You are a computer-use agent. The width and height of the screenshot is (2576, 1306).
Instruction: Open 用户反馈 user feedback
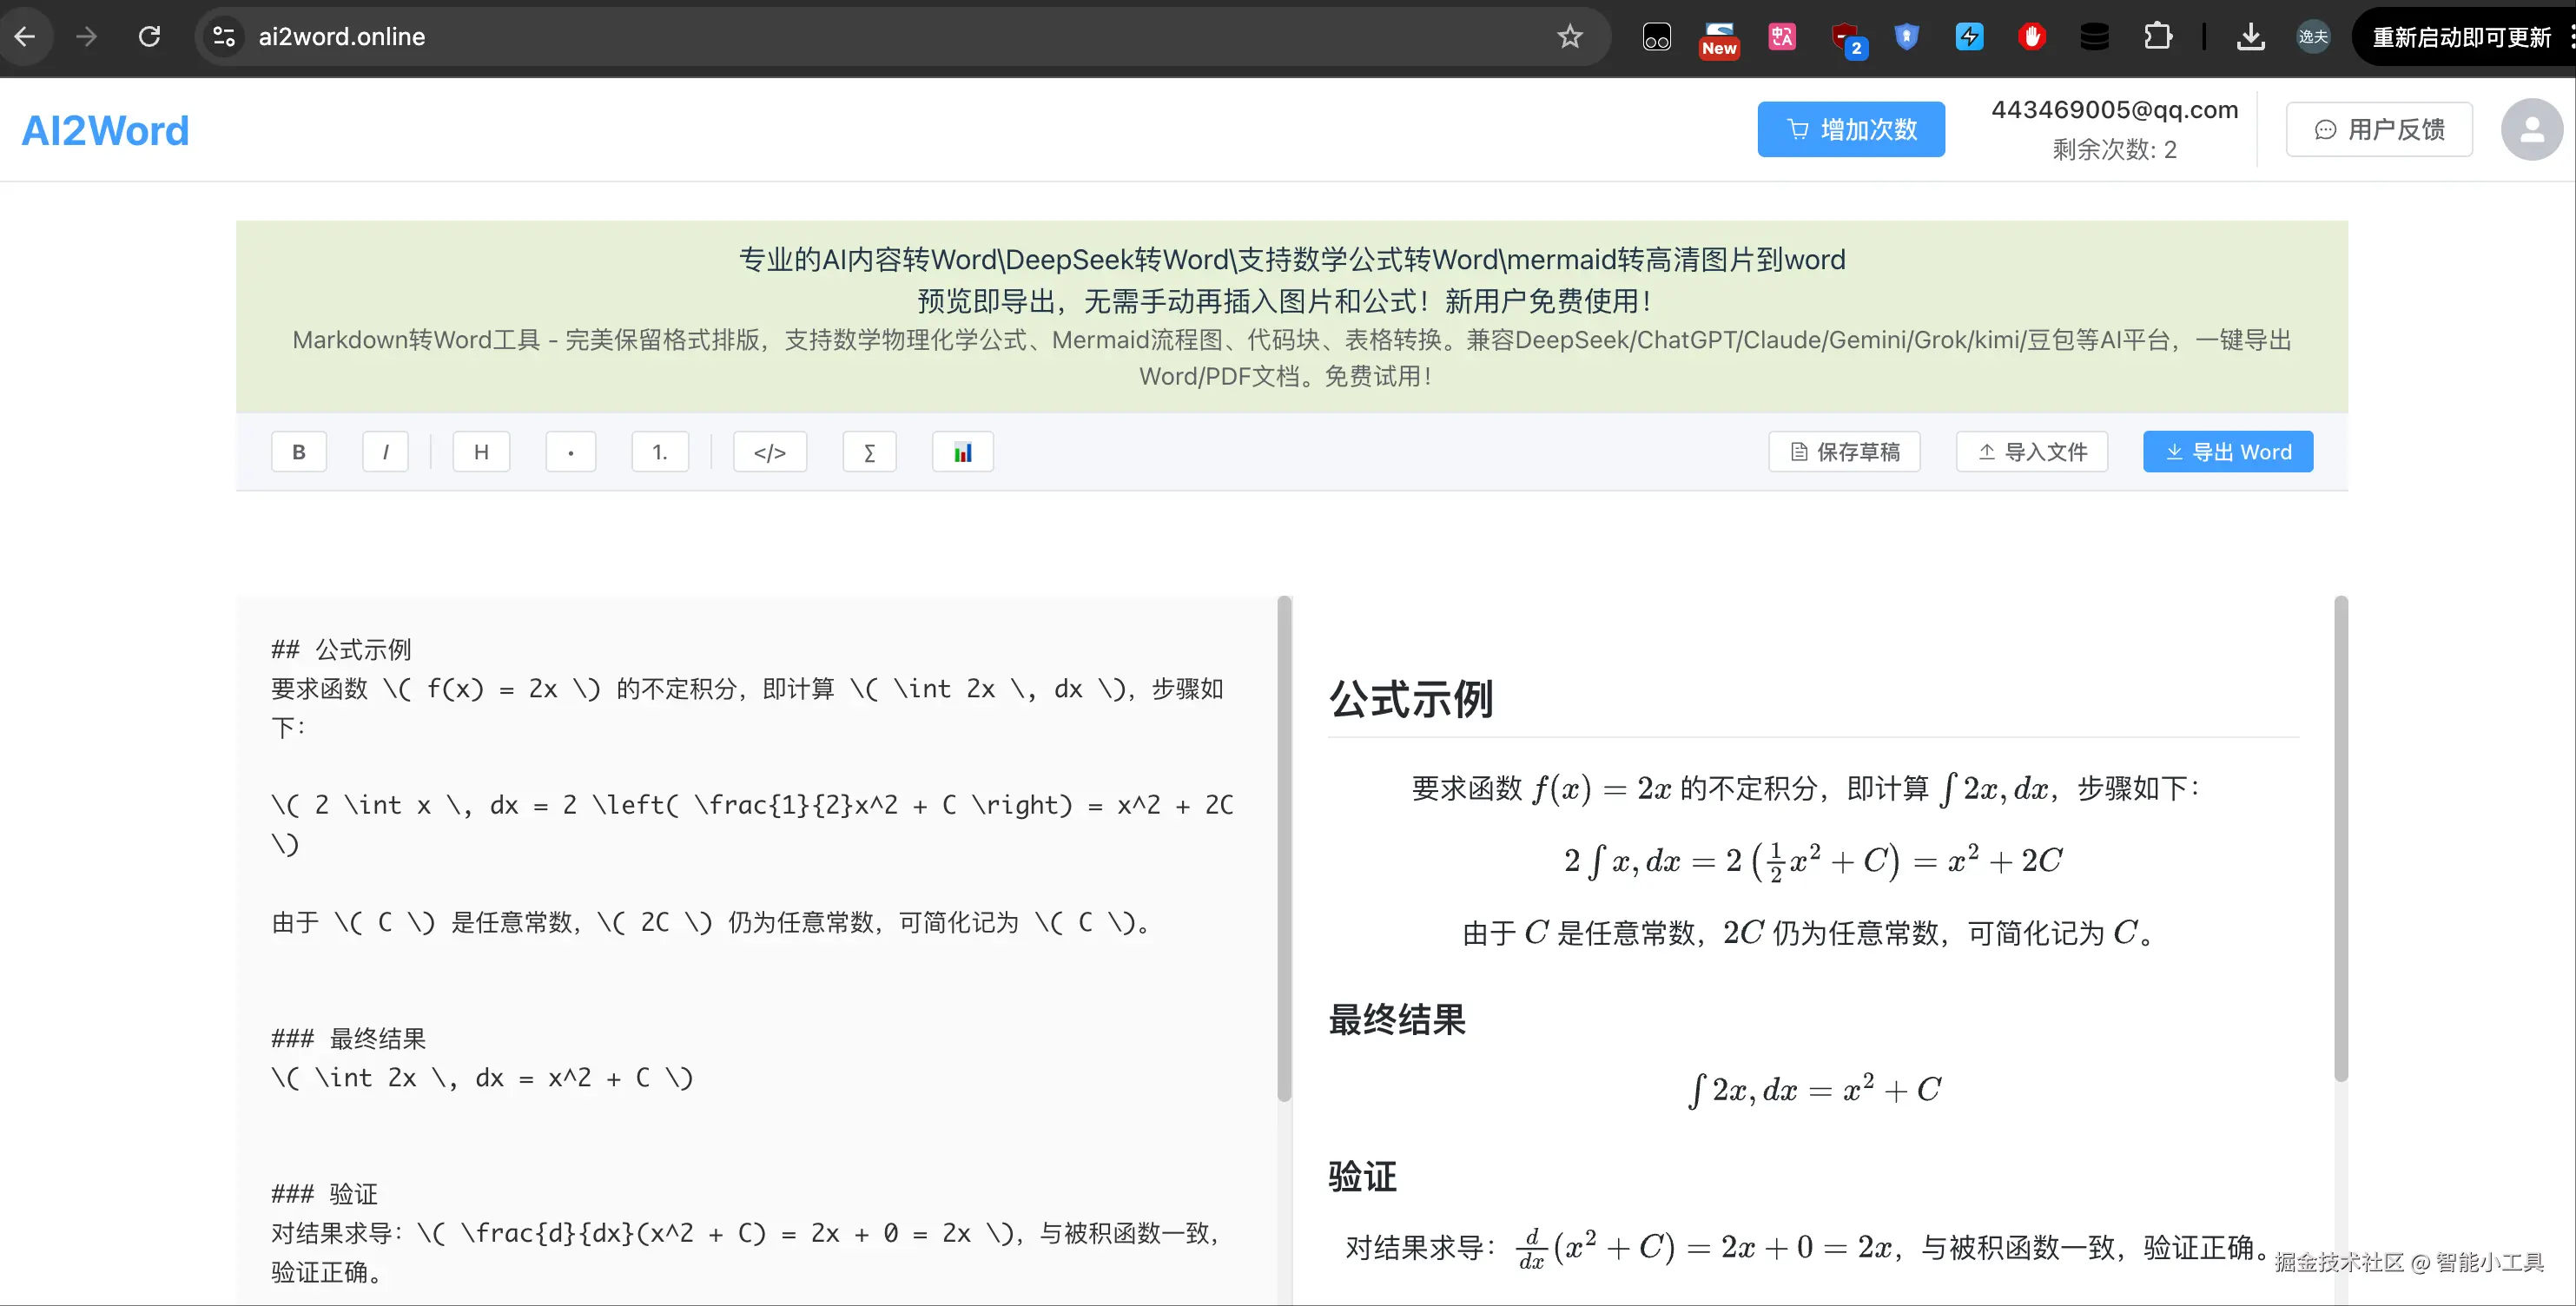click(x=2379, y=129)
